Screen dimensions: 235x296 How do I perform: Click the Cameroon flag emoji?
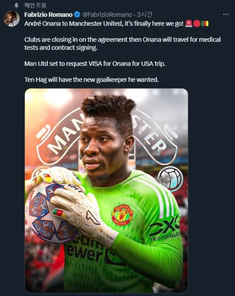click(205, 24)
